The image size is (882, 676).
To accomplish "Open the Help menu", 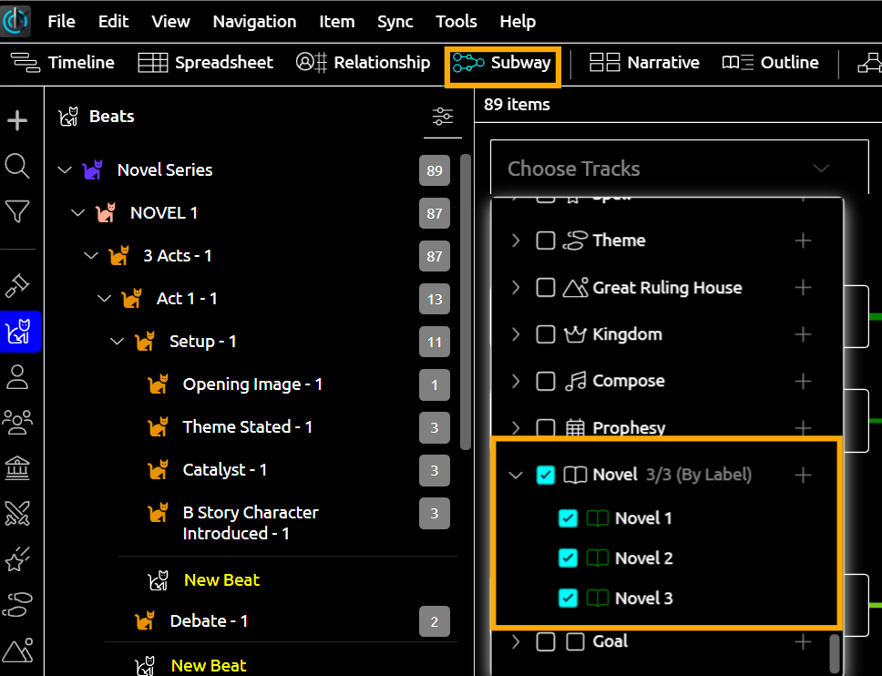I will [518, 21].
